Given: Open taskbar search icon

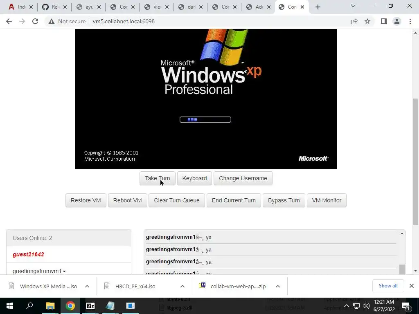Looking at the screenshot, I should [29, 306].
